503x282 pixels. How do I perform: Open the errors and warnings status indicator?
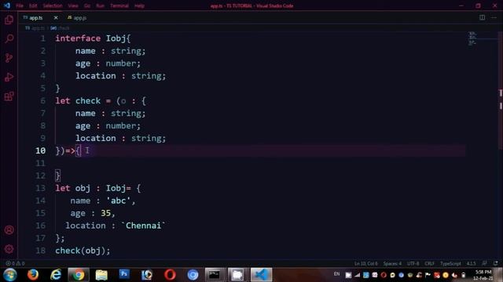[x=15, y=263]
